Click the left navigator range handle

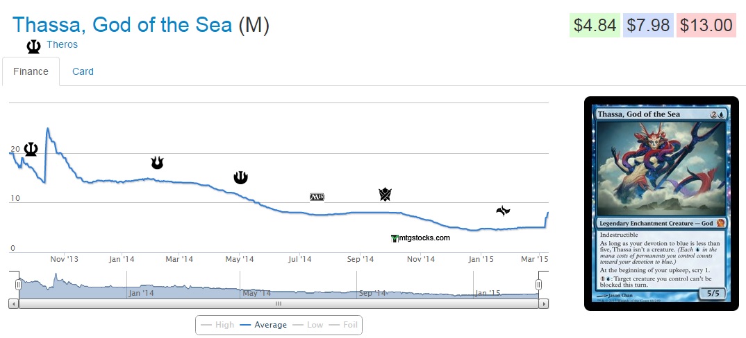pos(19,285)
